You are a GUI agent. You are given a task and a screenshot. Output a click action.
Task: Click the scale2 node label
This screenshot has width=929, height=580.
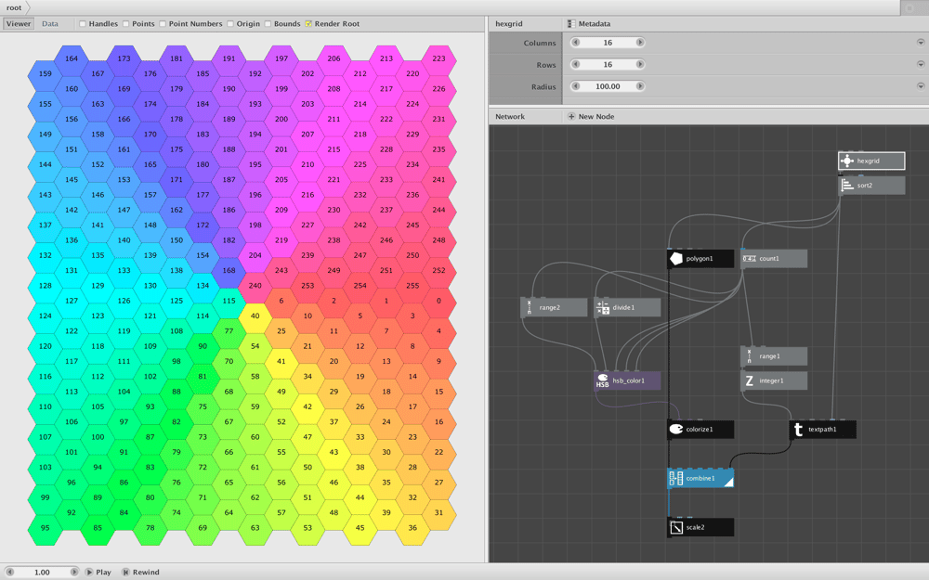point(695,527)
